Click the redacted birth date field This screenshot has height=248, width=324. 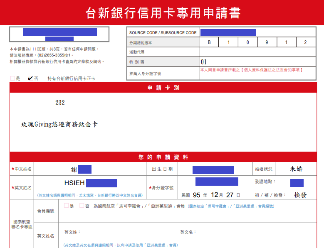tap(213, 170)
